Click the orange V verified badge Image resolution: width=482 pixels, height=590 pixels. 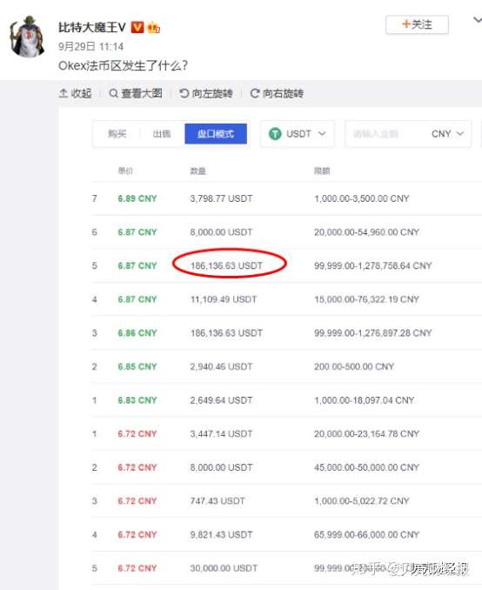pos(137,27)
